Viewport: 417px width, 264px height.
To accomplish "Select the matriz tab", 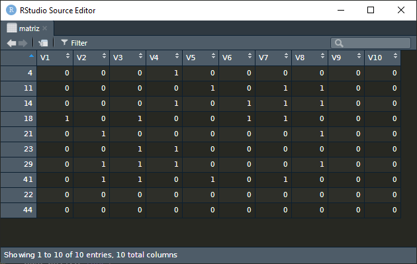I will coord(29,28).
